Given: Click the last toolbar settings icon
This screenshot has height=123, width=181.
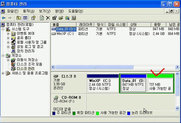Looking at the screenshot, I should (74, 18).
